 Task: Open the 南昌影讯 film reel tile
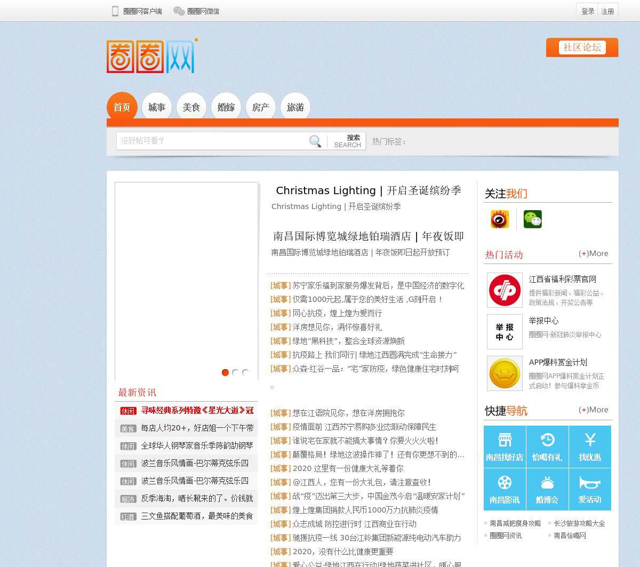click(505, 489)
